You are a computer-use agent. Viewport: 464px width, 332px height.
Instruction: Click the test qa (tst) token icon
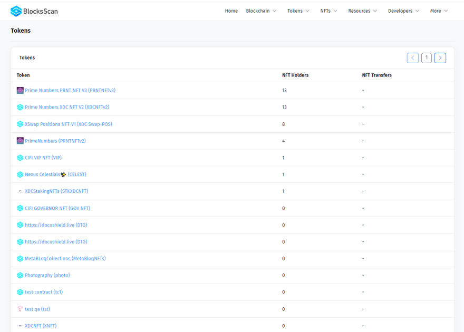(20, 309)
